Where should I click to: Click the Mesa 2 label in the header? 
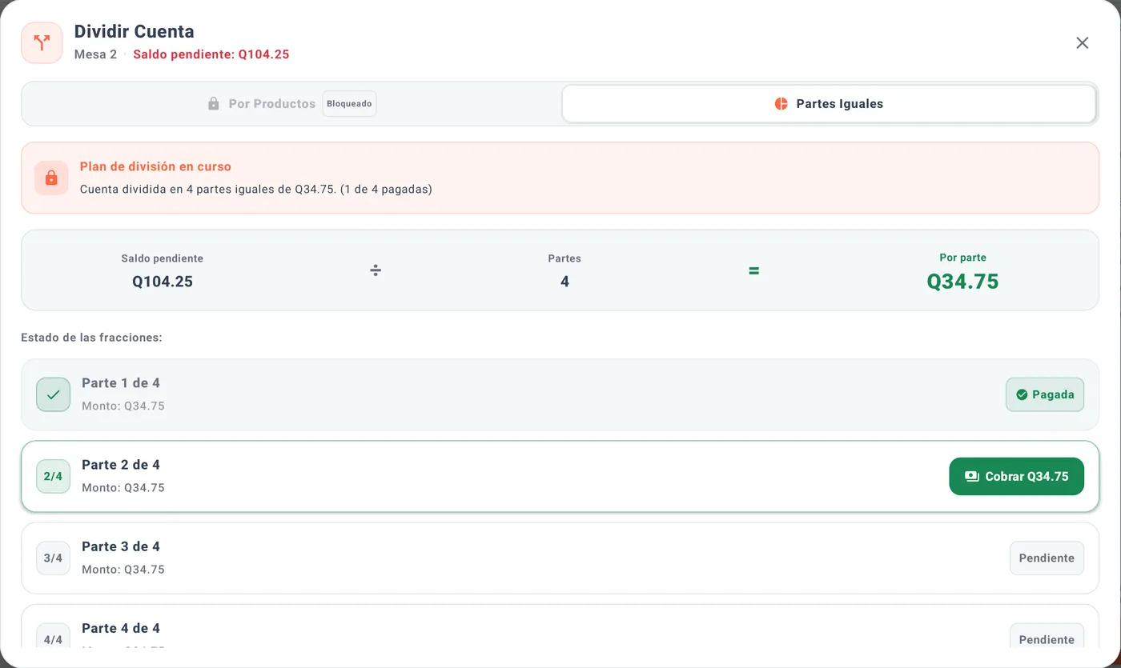click(95, 54)
